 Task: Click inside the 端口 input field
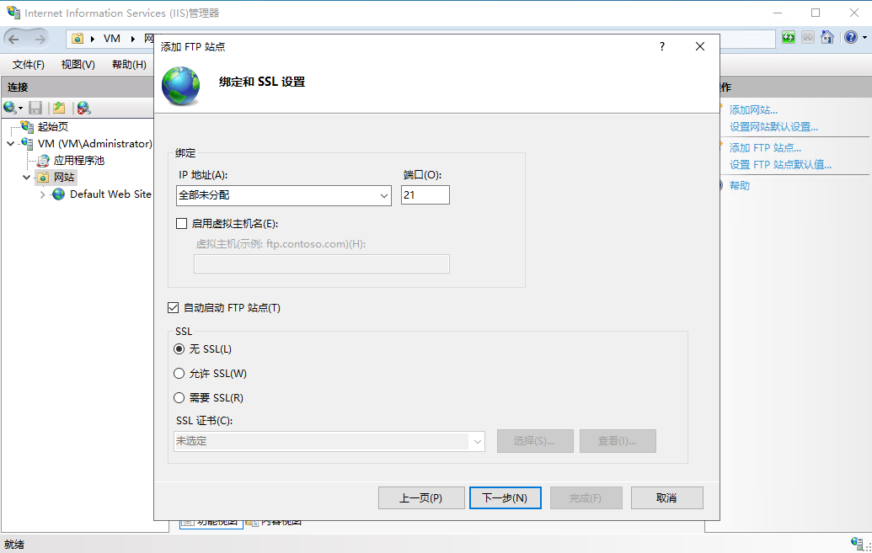pyautogui.click(x=425, y=194)
